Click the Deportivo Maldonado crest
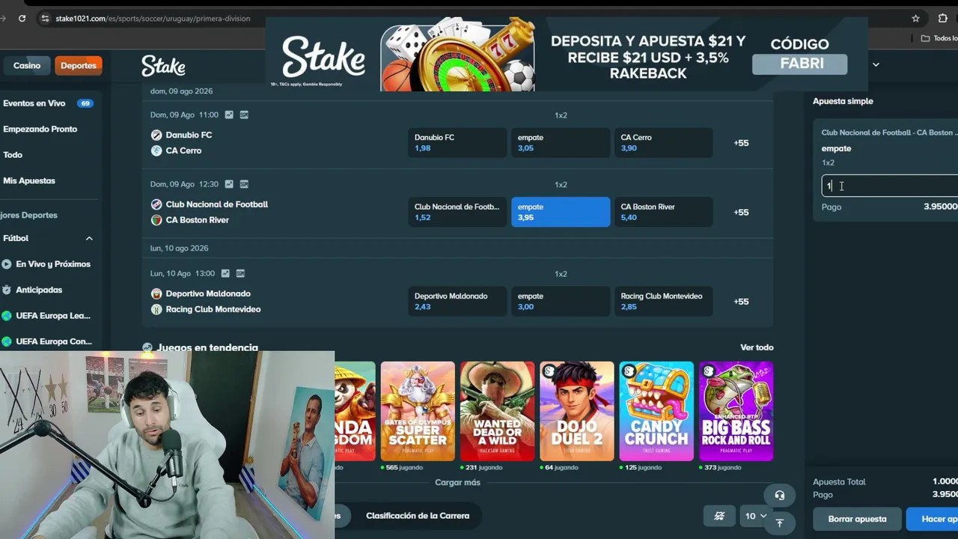Image resolution: width=958 pixels, height=539 pixels. 156,293
